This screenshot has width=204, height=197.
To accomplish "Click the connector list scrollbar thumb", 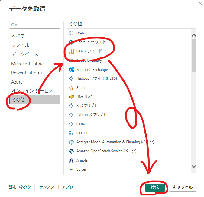I will pos(194,55).
